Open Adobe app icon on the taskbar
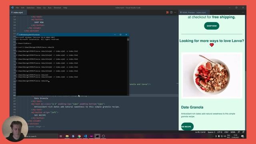Viewport: 256px width, 144px height. pos(91,136)
